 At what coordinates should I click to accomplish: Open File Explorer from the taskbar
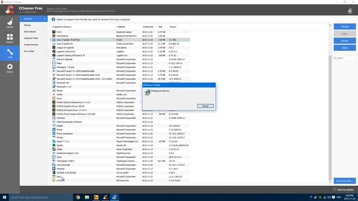coord(87,197)
